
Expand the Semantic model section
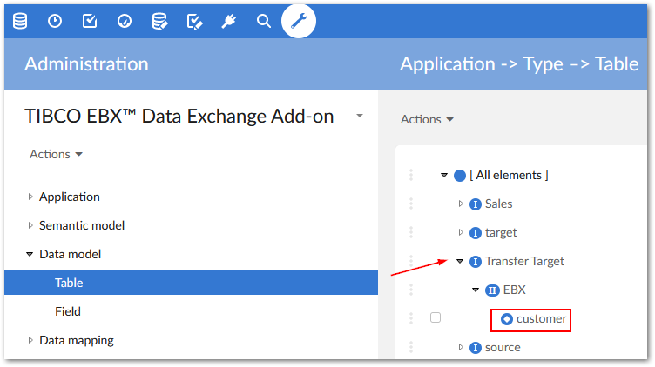[x=30, y=225]
